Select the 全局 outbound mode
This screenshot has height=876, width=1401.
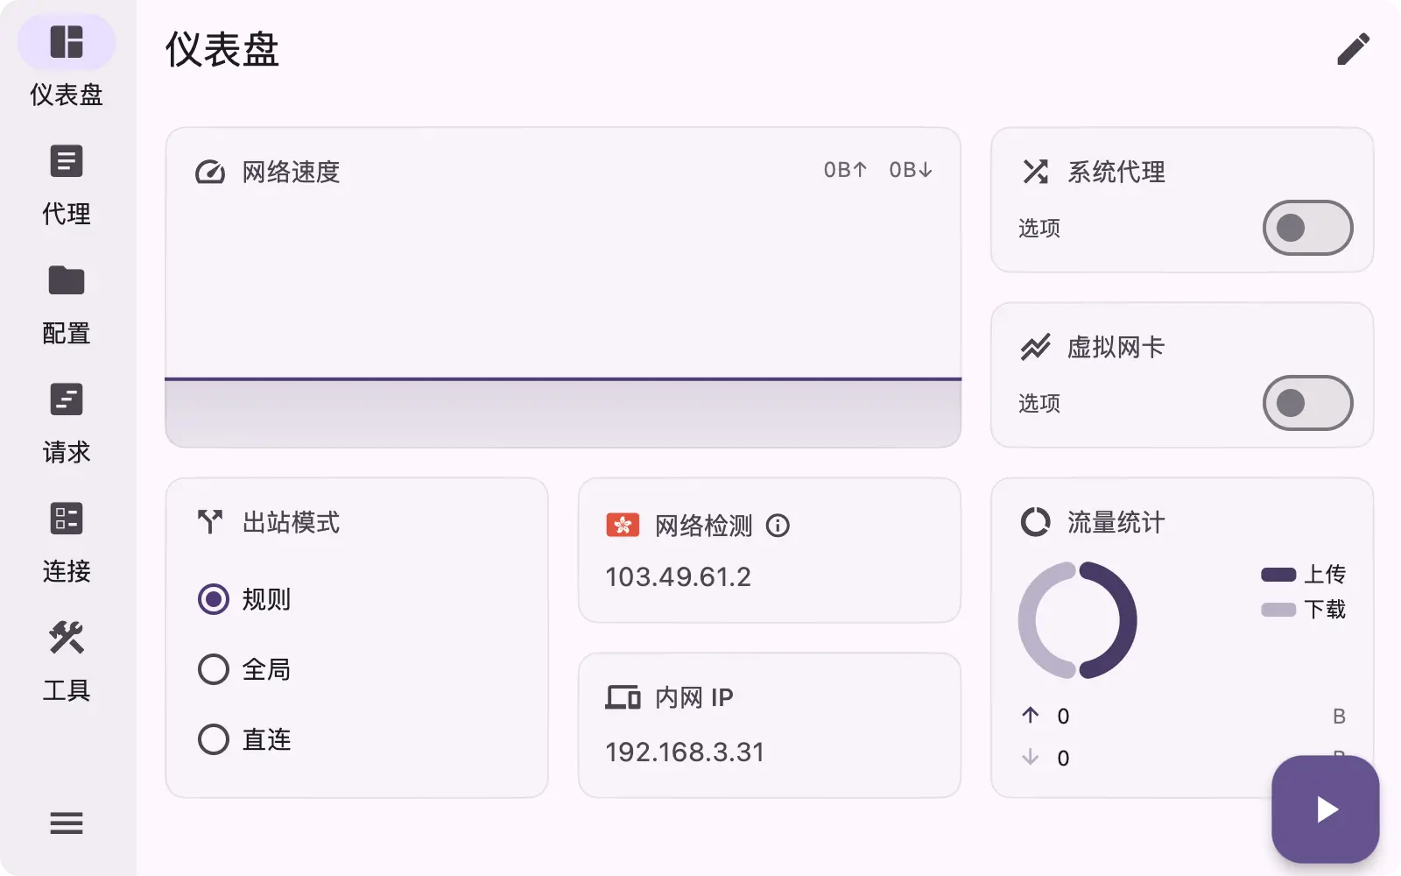pos(213,669)
